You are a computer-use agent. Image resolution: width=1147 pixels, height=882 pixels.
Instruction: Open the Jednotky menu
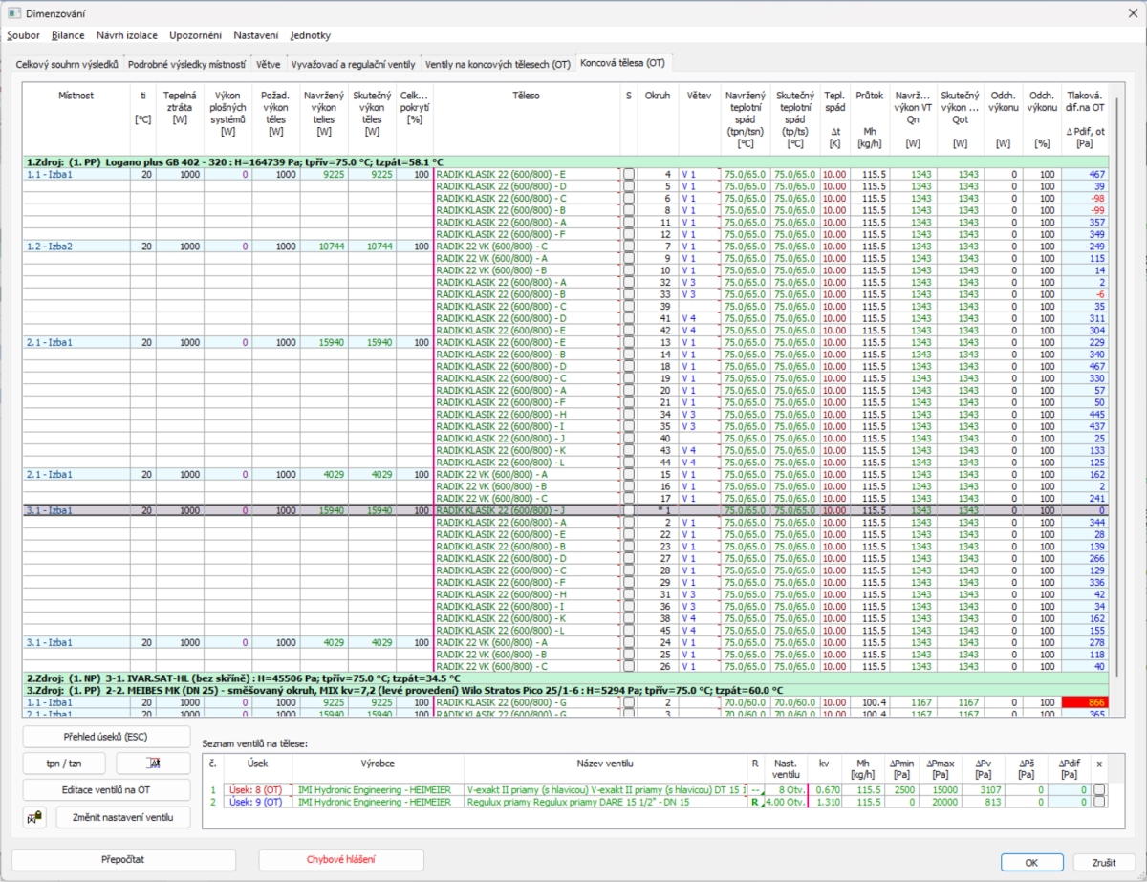(310, 35)
